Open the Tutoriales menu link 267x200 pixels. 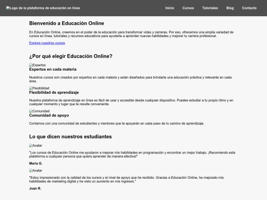point(210,8)
